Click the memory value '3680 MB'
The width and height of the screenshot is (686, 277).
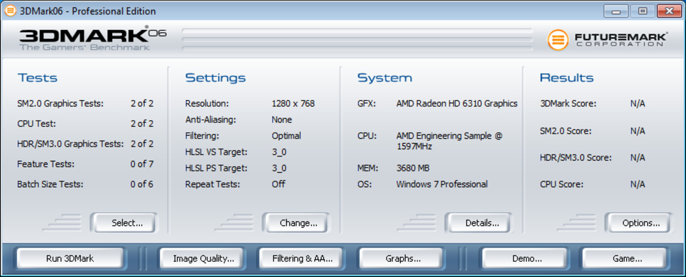(412, 168)
